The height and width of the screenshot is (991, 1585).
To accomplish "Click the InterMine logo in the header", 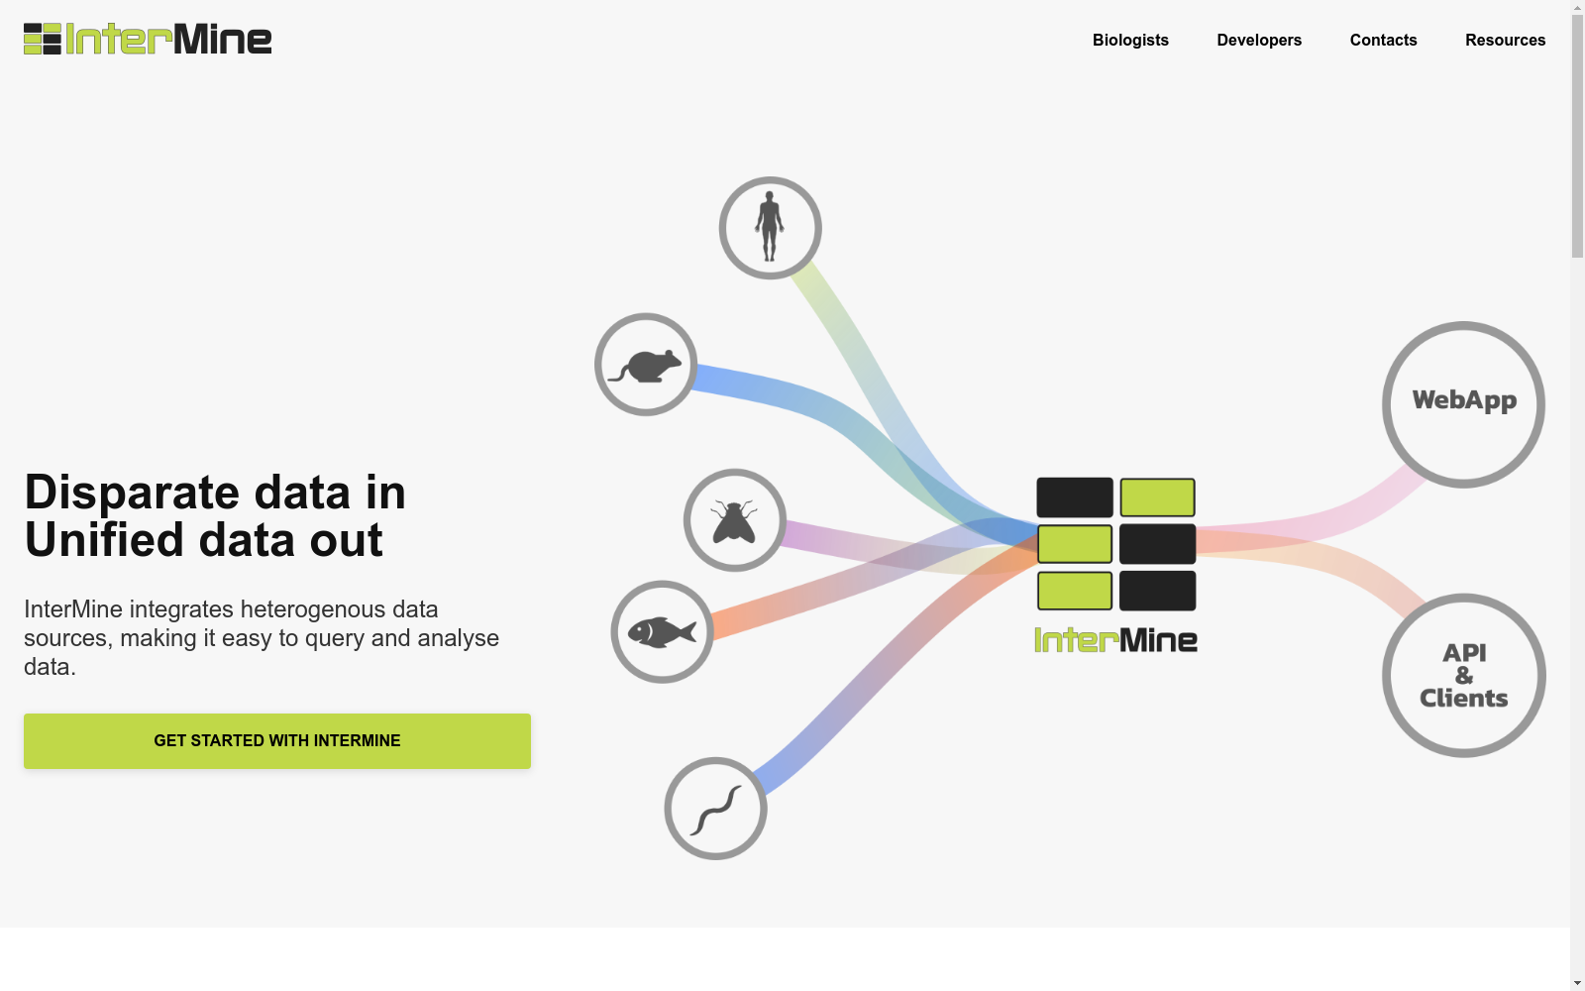I will pos(148,40).
